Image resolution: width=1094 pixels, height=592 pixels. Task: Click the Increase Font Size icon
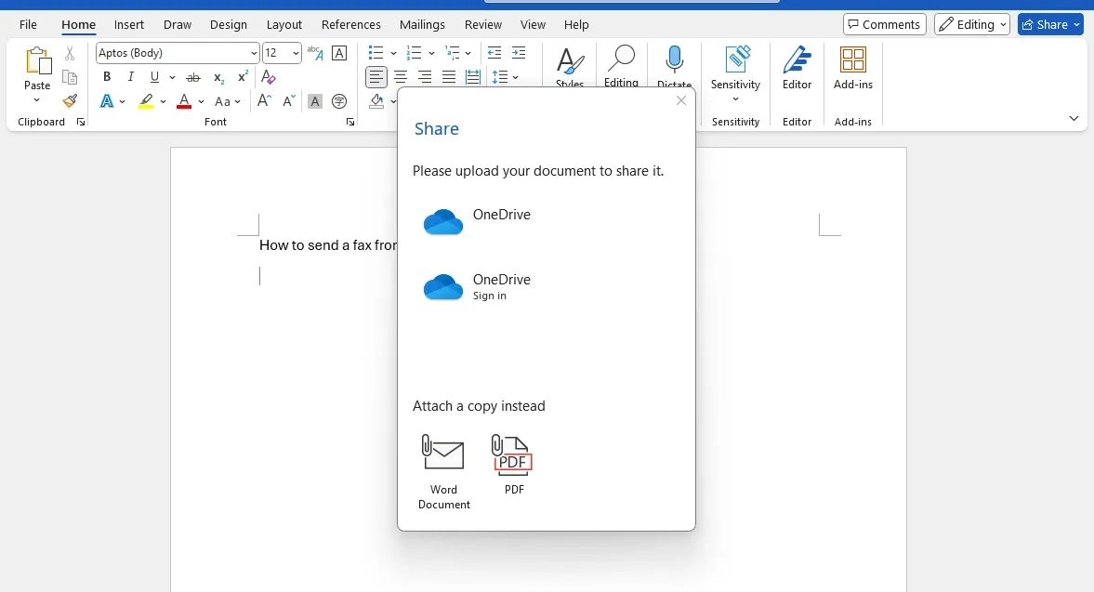pos(264,101)
